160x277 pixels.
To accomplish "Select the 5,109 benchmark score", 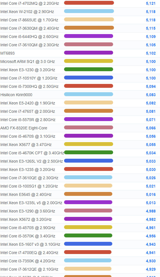I will (x=151, y=37).
